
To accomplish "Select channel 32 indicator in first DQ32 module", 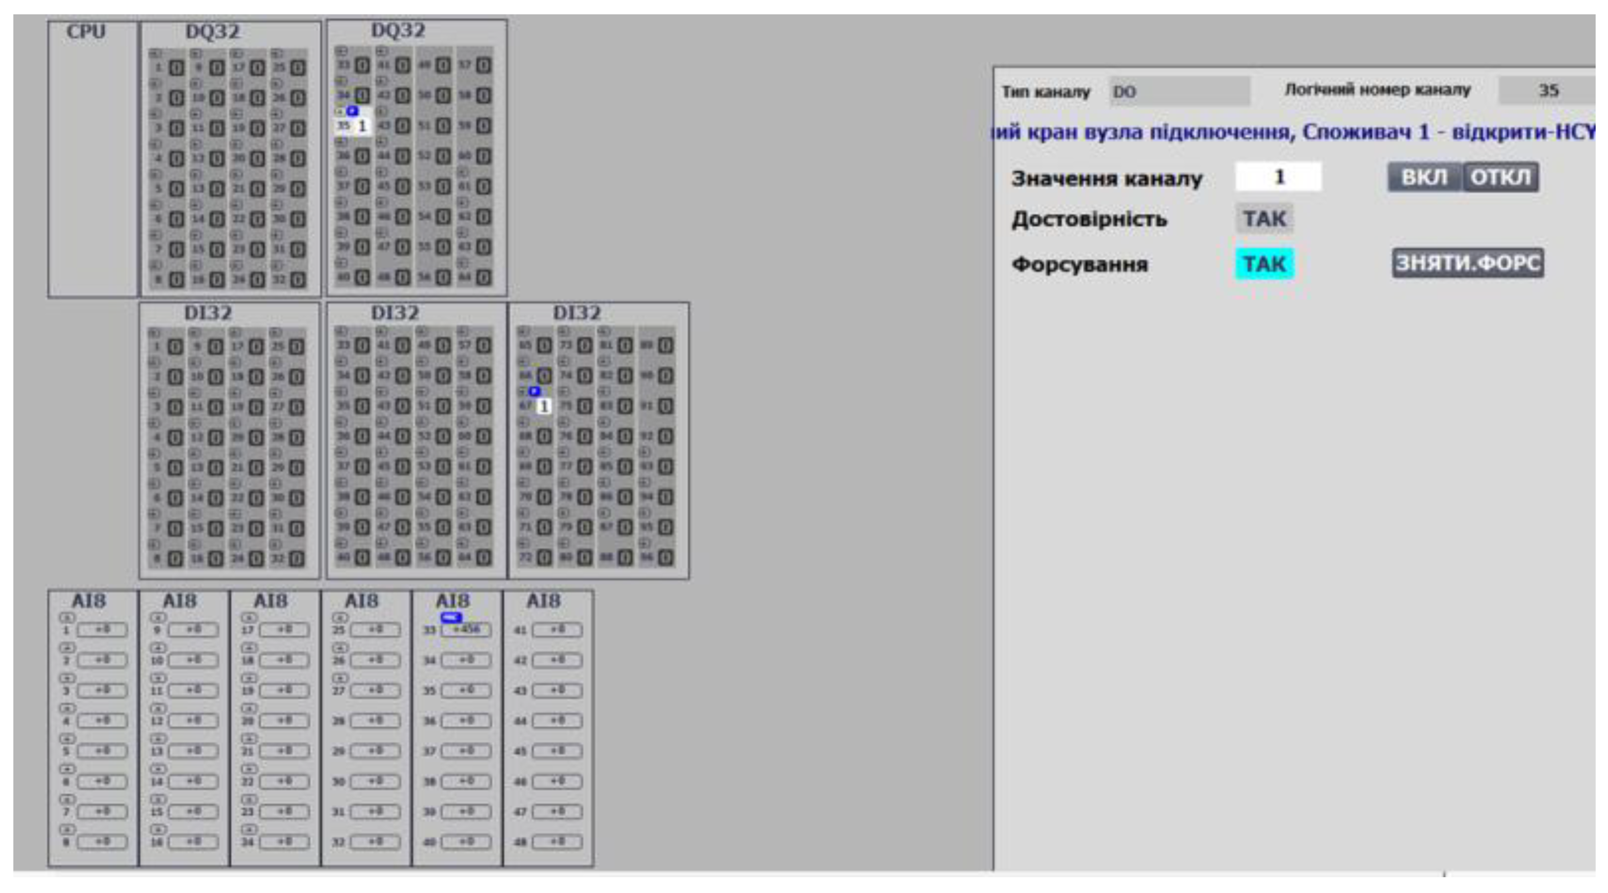I will coord(298,280).
